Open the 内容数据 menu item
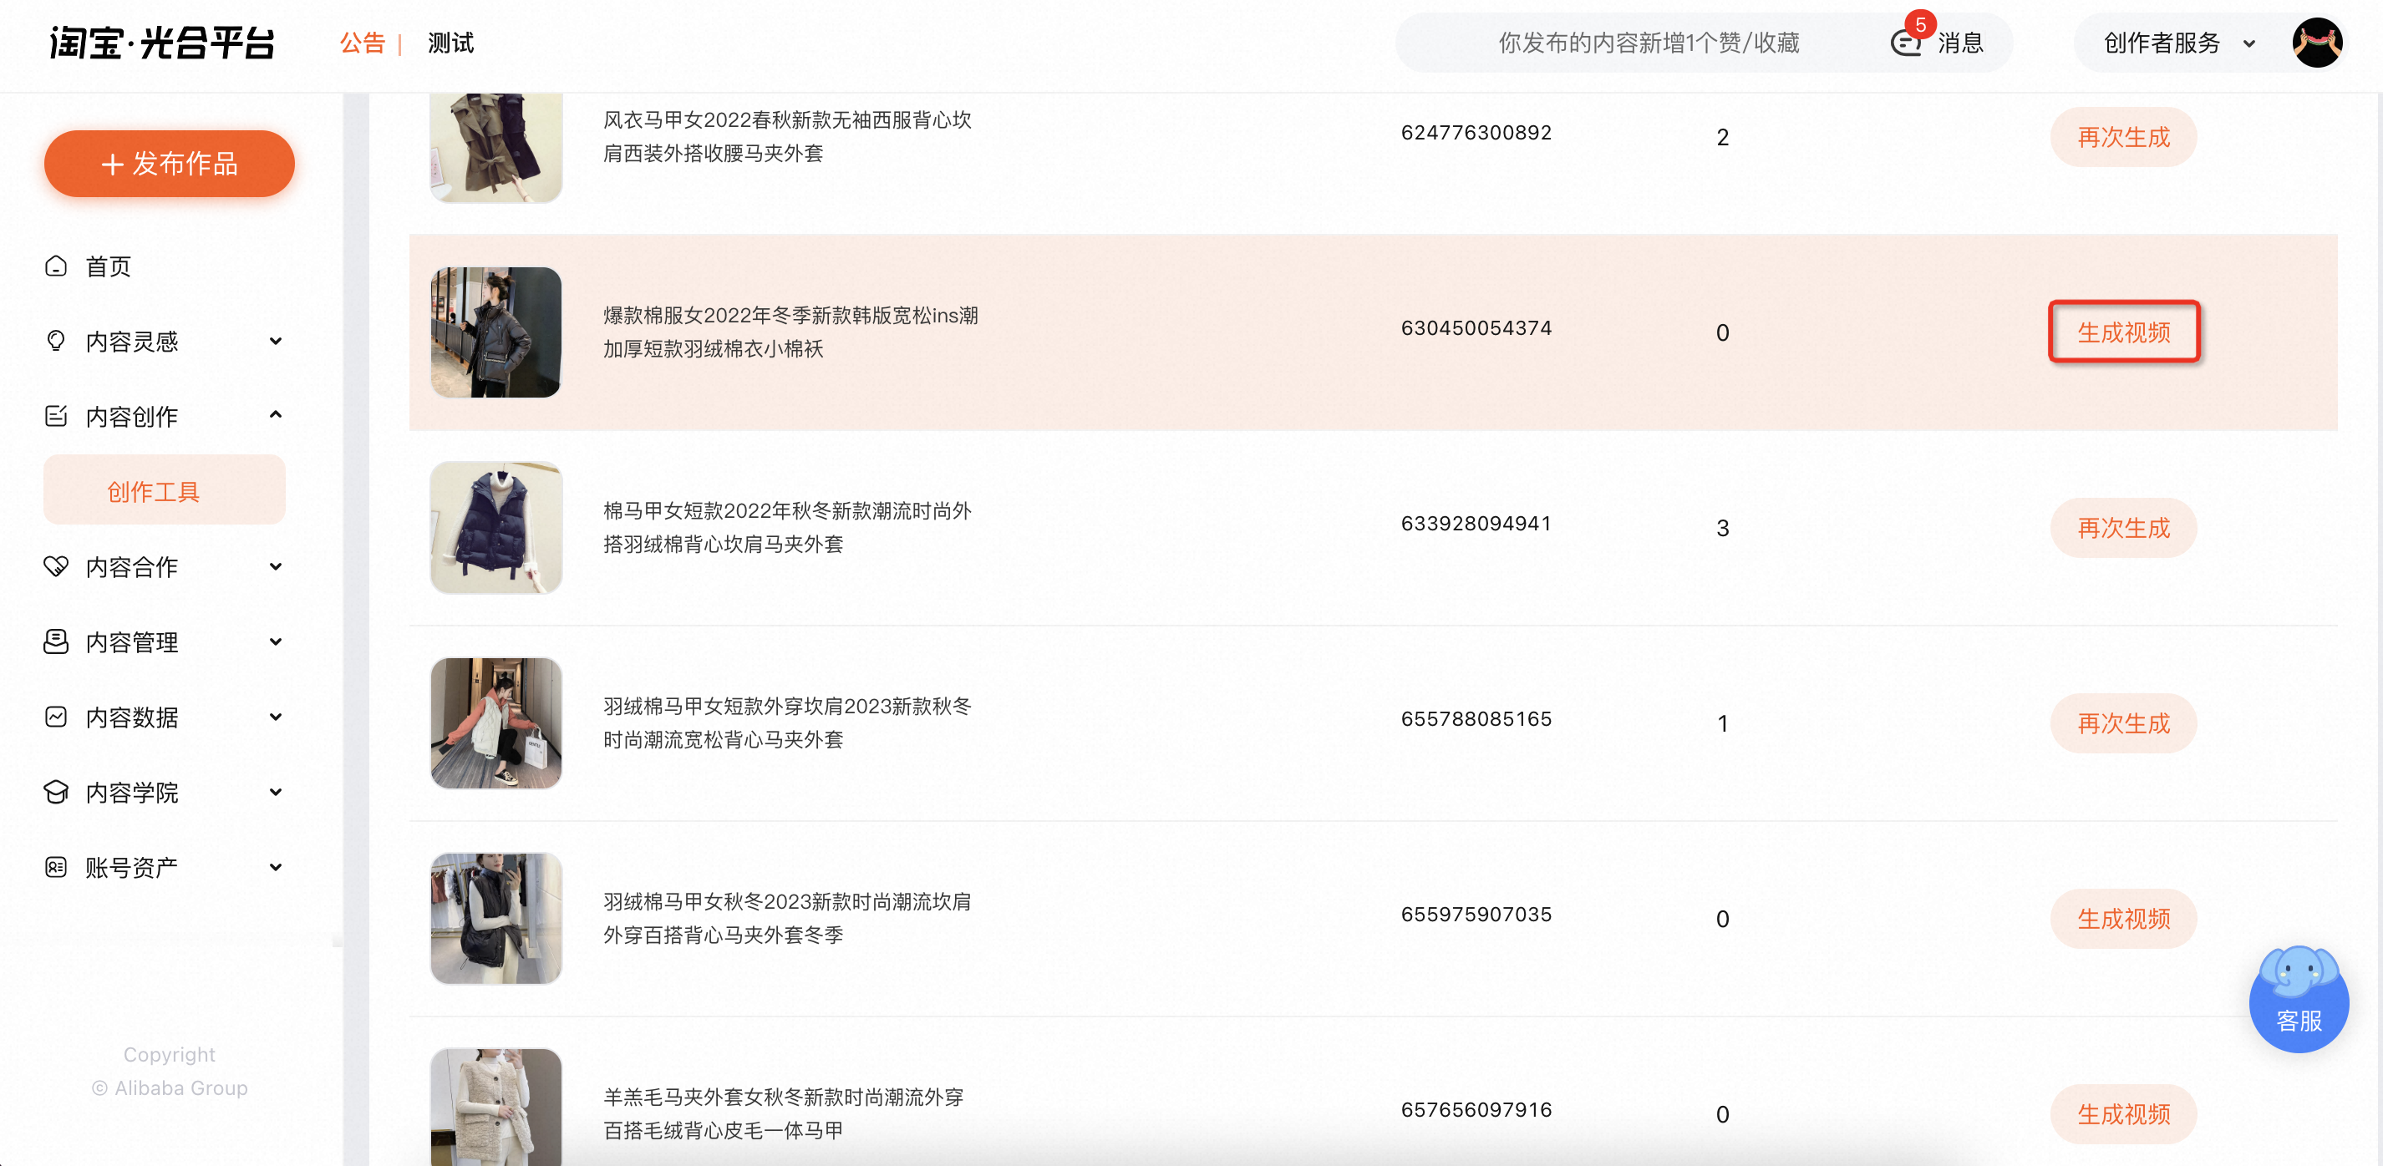The height and width of the screenshot is (1166, 2383). (131, 717)
